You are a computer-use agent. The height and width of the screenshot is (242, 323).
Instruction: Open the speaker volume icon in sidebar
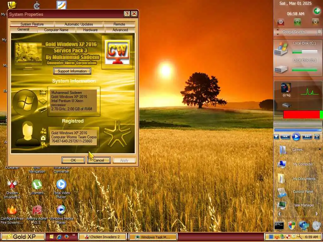(x=317, y=226)
